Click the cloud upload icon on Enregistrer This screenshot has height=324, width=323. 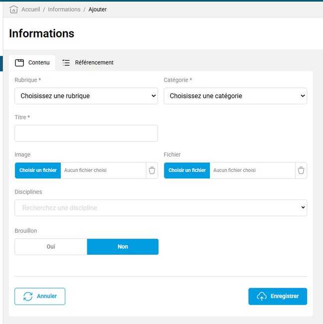click(262, 297)
